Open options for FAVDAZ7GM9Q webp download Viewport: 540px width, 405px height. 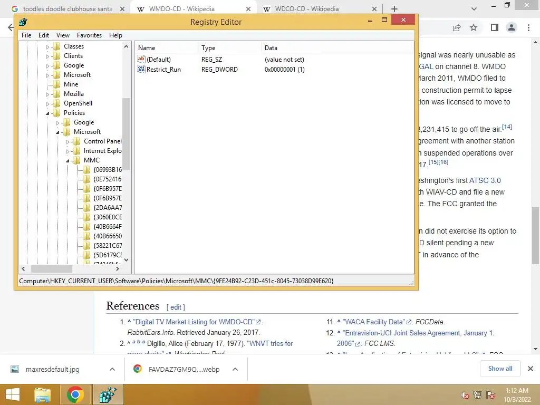(235, 369)
